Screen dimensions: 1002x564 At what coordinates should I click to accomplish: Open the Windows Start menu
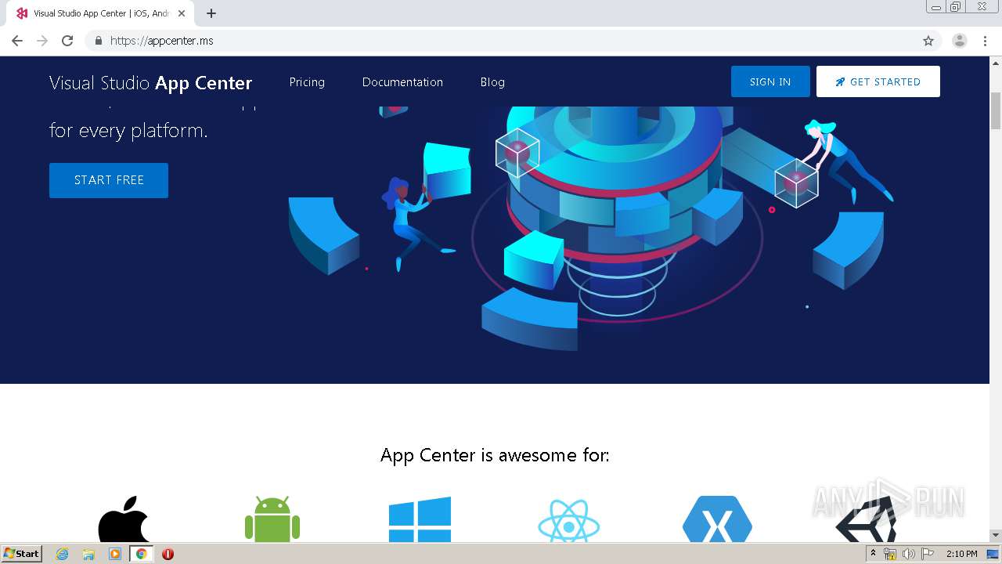tap(21, 554)
